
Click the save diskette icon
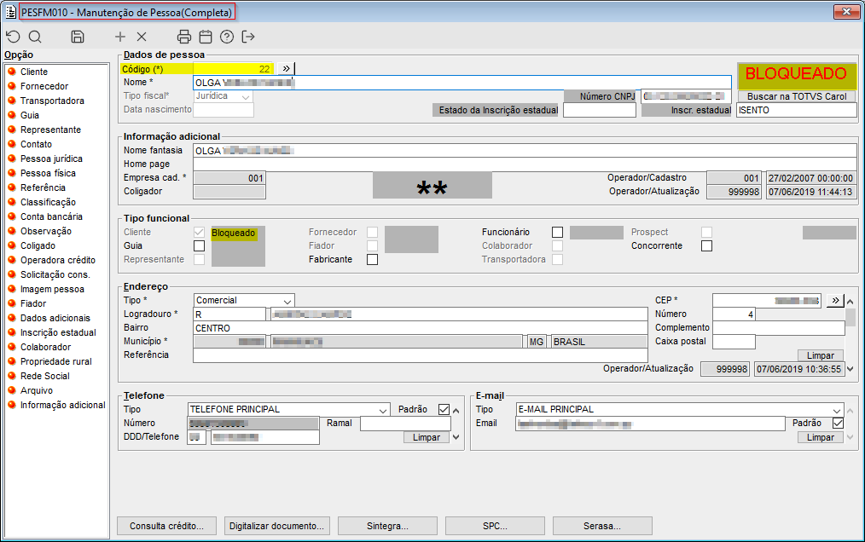tap(78, 37)
